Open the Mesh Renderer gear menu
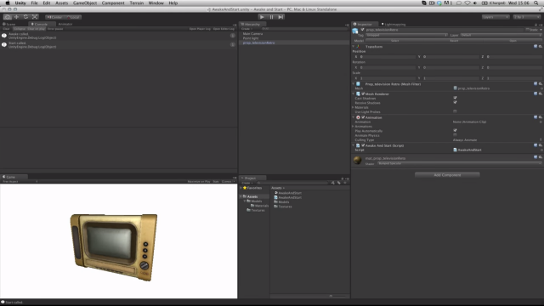This screenshot has height=306, width=544. (541, 94)
